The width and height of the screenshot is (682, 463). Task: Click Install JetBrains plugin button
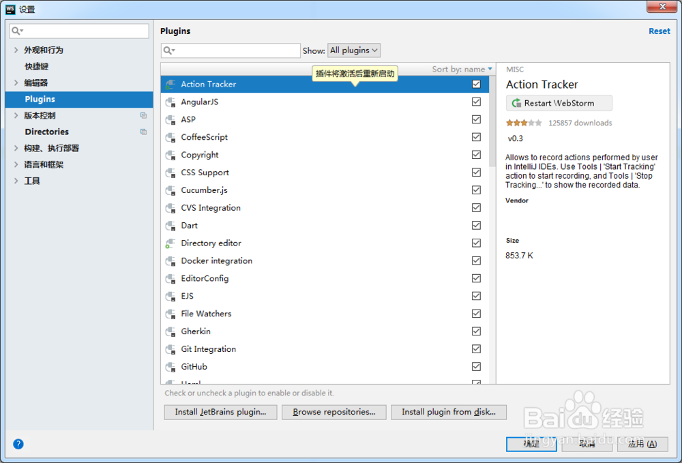(220, 412)
